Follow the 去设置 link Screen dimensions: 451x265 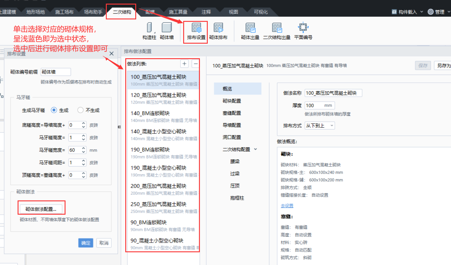click(x=287, y=206)
